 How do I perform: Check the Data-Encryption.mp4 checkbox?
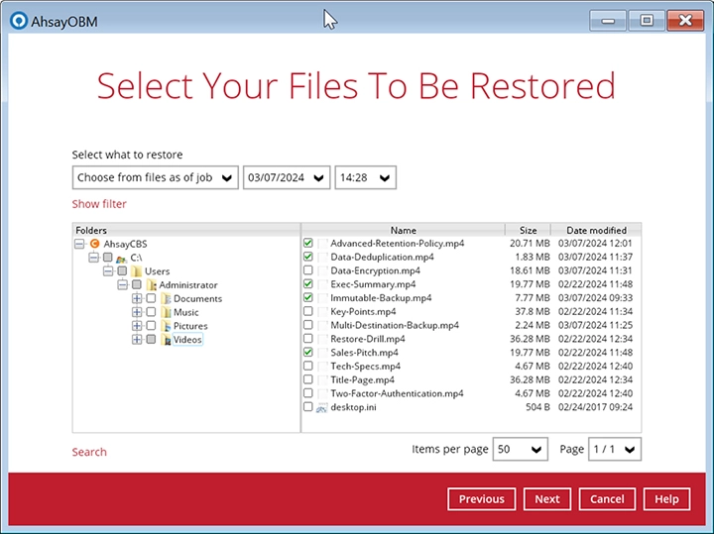308,270
